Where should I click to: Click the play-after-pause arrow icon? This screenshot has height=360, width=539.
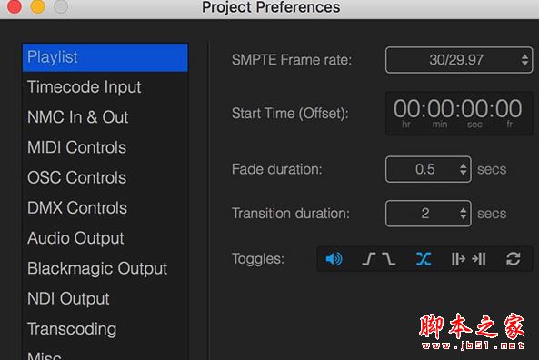click(458, 259)
